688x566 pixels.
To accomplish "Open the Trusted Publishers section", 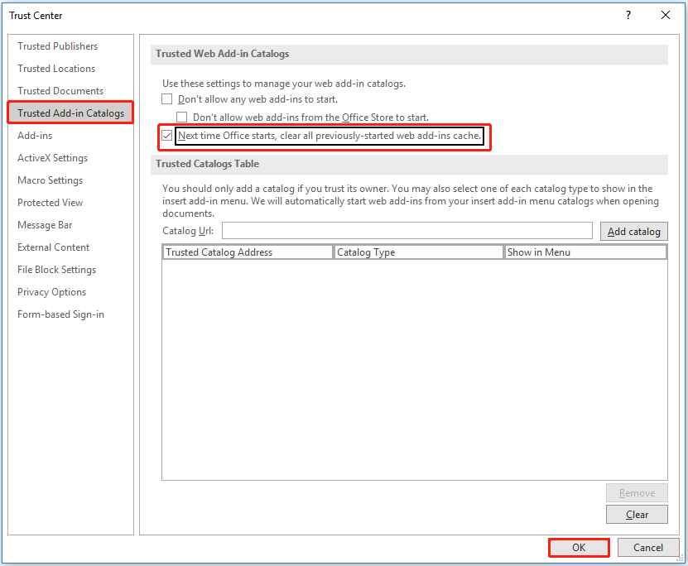I will (57, 46).
